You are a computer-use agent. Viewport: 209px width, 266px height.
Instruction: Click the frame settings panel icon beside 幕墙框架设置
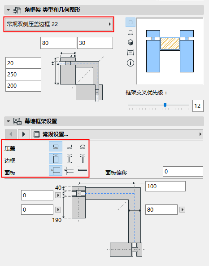click(x=17, y=121)
